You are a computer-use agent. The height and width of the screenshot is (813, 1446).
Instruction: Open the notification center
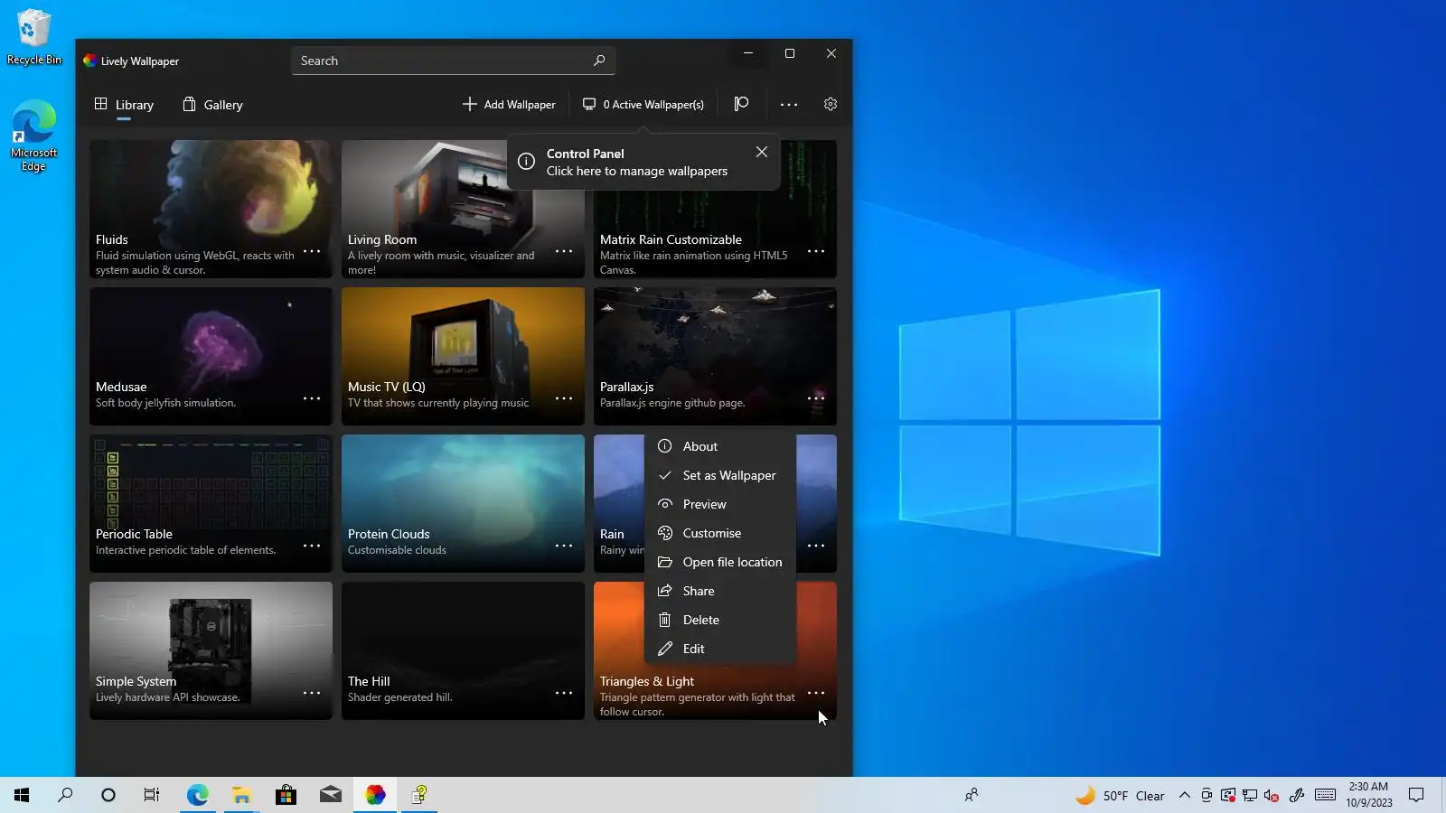point(1416,795)
